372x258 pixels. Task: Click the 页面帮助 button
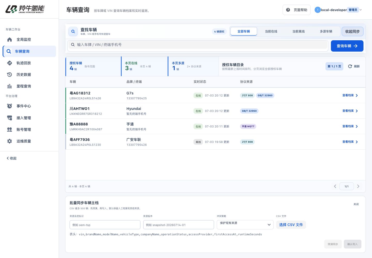click(x=297, y=10)
